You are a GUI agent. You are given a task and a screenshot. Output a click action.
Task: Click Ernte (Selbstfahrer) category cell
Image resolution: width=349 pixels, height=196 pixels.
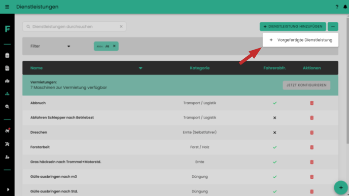click(x=200, y=132)
